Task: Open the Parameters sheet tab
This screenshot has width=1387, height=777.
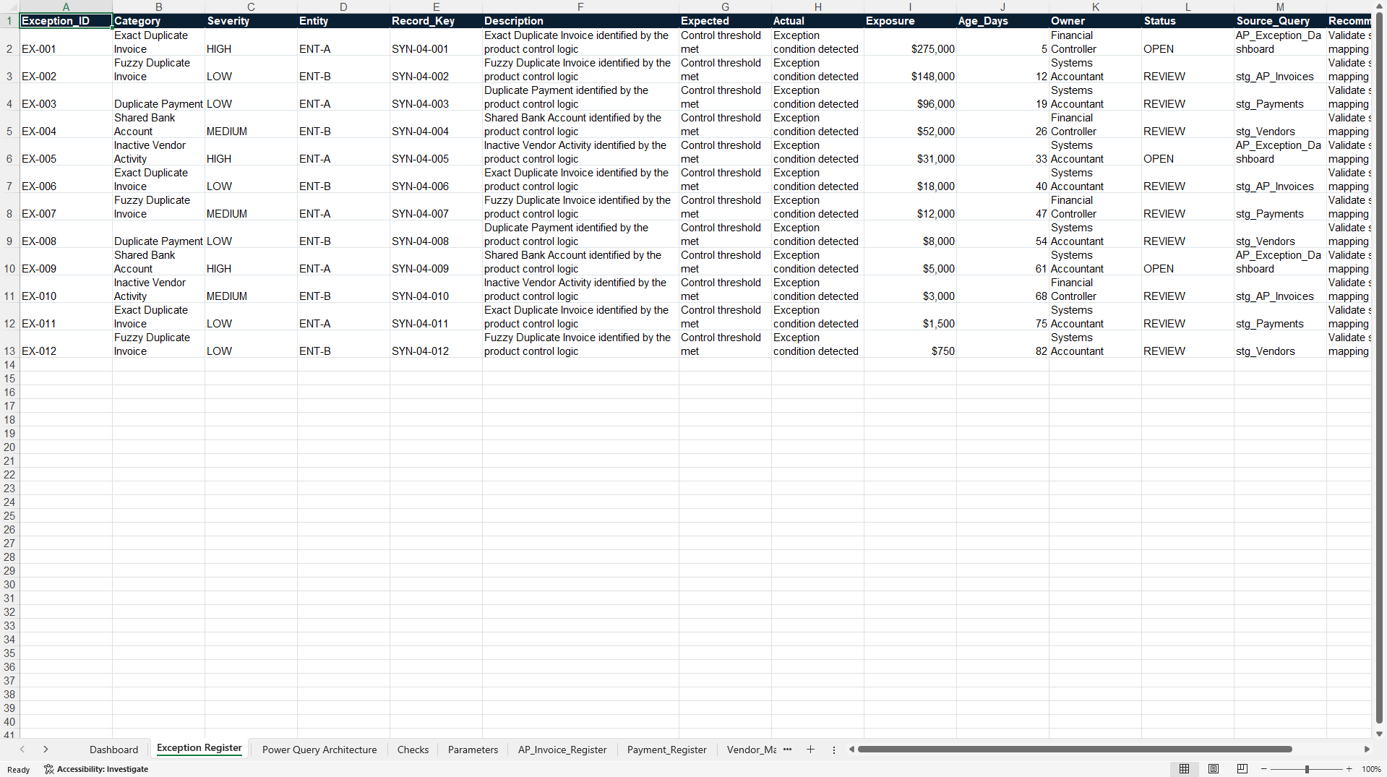Action: point(473,750)
